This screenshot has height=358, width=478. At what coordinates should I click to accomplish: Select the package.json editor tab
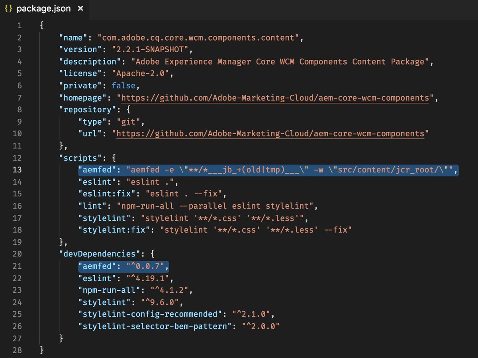click(44, 9)
